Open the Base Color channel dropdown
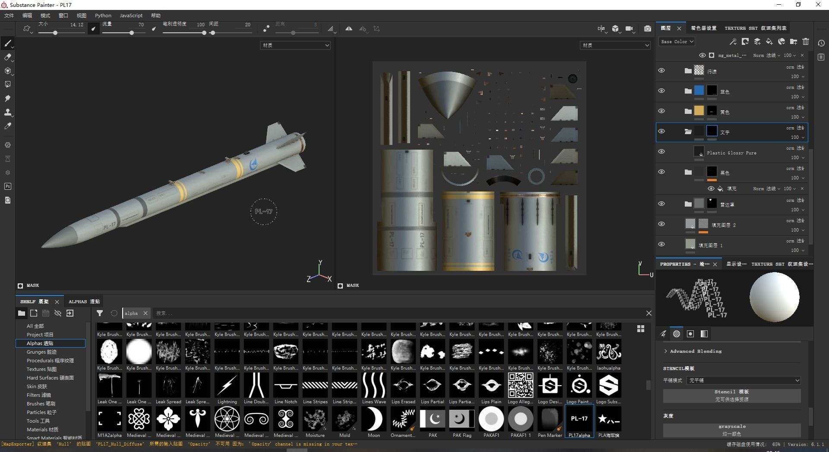Screen dimensions: 829x452 coord(677,41)
